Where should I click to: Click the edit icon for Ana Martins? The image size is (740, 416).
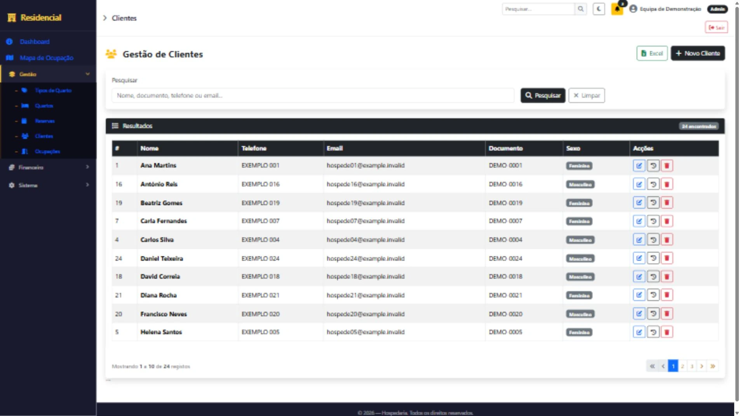(x=639, y=166)
